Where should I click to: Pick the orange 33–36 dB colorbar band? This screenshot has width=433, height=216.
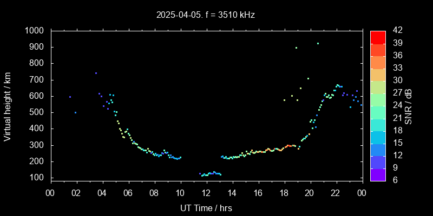[x=378, y=62]
